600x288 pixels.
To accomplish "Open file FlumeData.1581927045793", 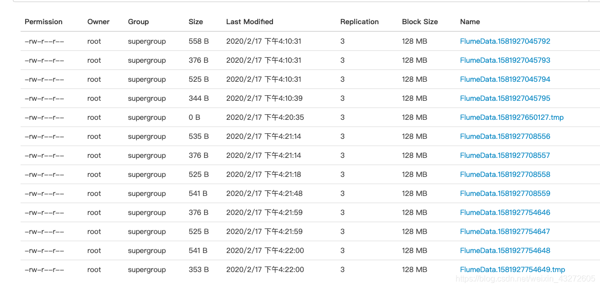I will 505,61.
